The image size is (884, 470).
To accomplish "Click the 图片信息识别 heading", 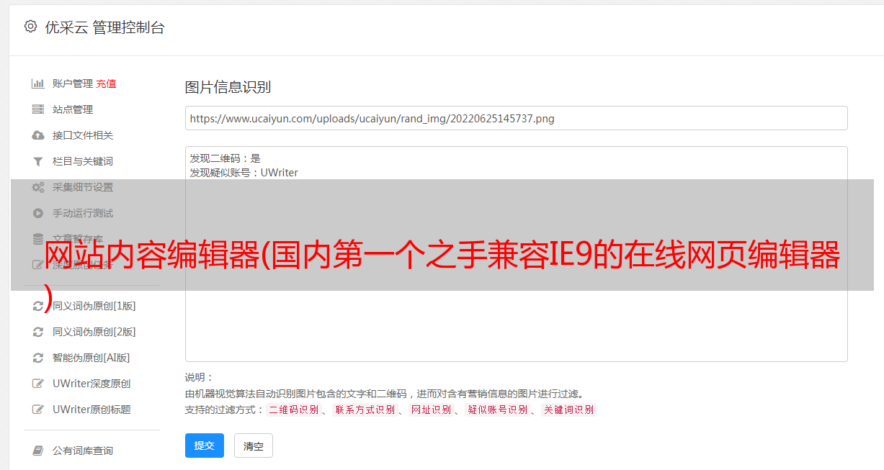I will 228,87.
